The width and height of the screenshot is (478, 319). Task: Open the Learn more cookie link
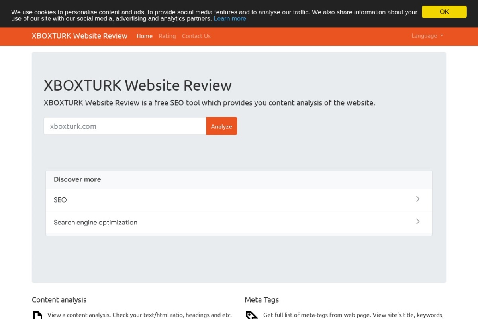(230, 18)
